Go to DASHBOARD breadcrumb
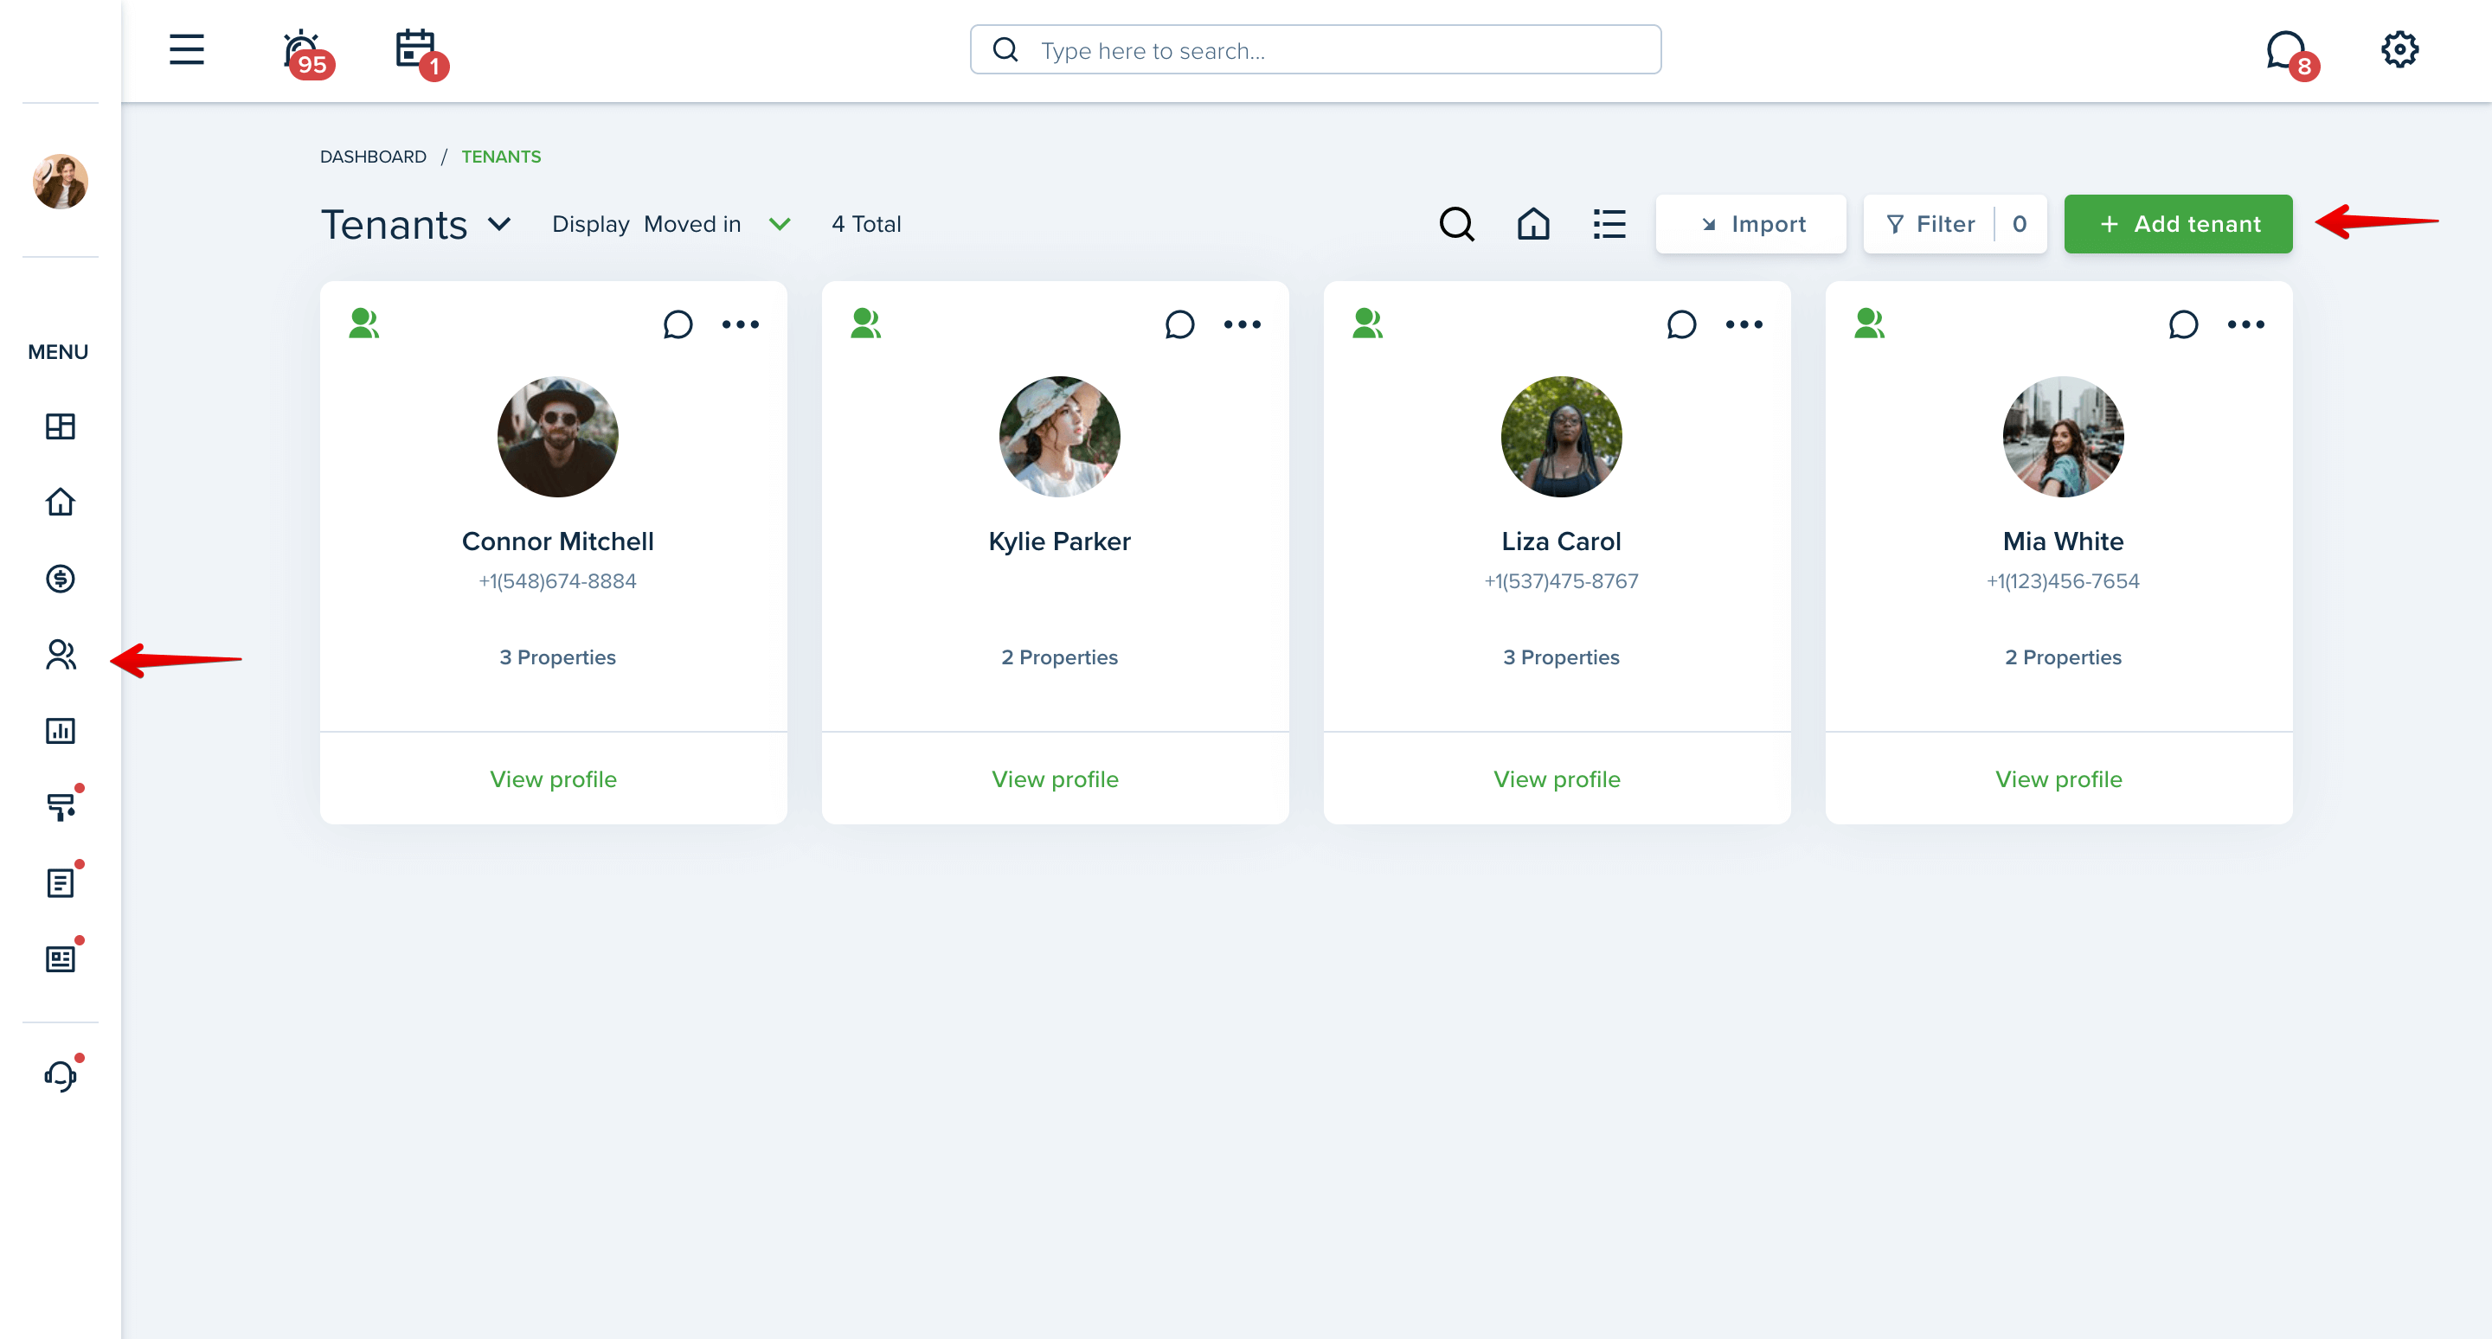 tap(374, 157)
